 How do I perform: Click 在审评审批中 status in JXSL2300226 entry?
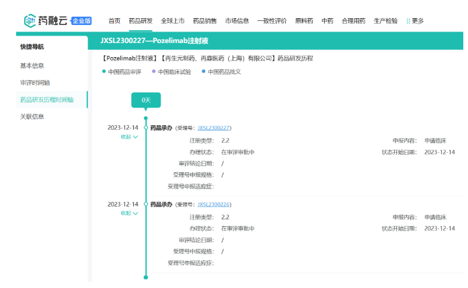coord(238,229)
